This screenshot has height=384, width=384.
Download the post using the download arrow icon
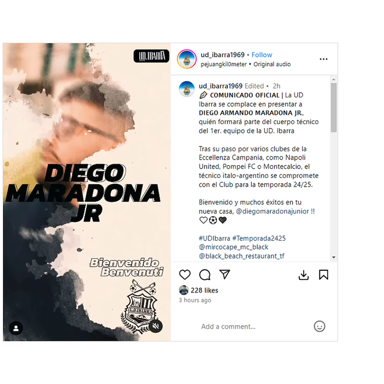pos(303,275)
